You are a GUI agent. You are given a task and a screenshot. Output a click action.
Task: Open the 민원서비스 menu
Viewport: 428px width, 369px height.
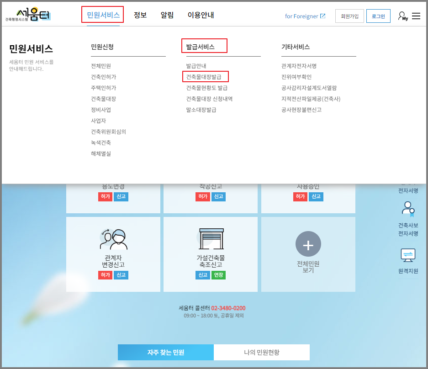click(x=102, y=14)
